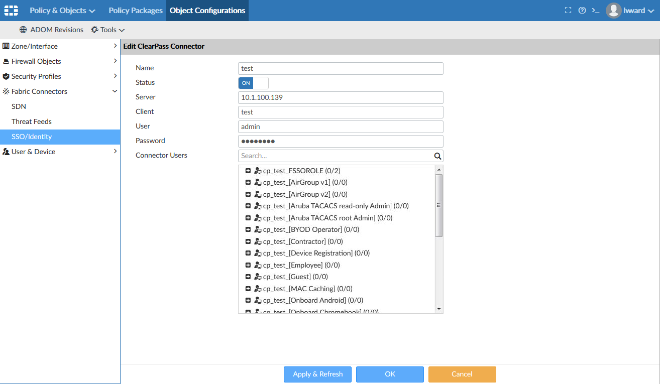Launch the CLI console icon
The width and height of the screenshot is (660, 384).
click(596, 11)
